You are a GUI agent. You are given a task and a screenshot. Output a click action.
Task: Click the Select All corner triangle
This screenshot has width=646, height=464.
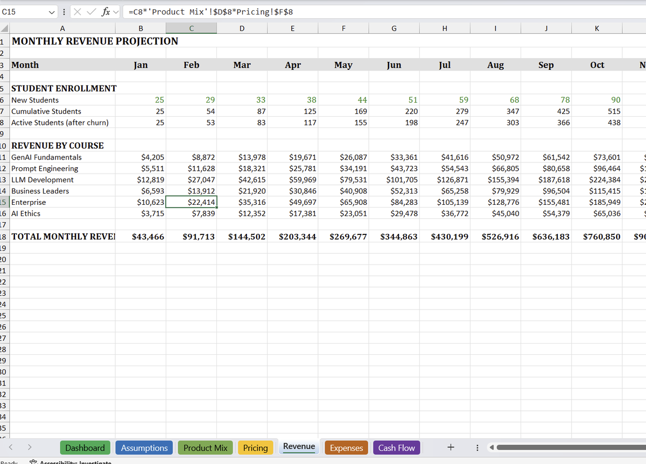coord(4,29)
